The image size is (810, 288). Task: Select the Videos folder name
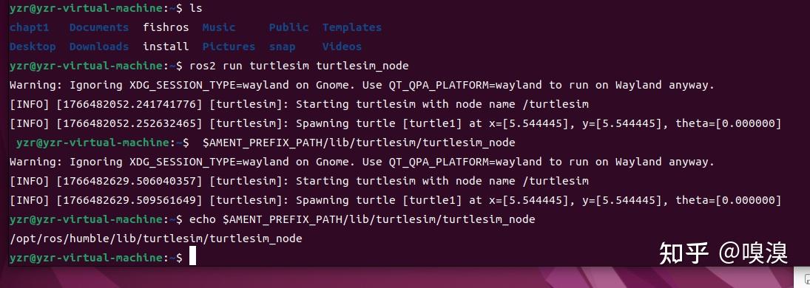point(342,47)
